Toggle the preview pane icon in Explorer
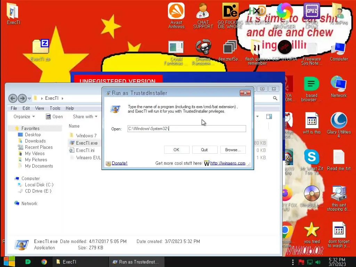356x267 pixels. (269, 116)
